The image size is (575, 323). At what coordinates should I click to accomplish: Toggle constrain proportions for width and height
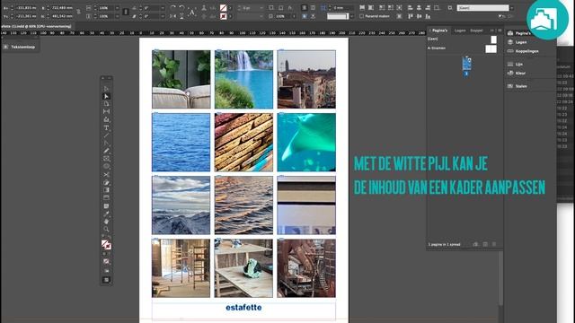[79, 12]
